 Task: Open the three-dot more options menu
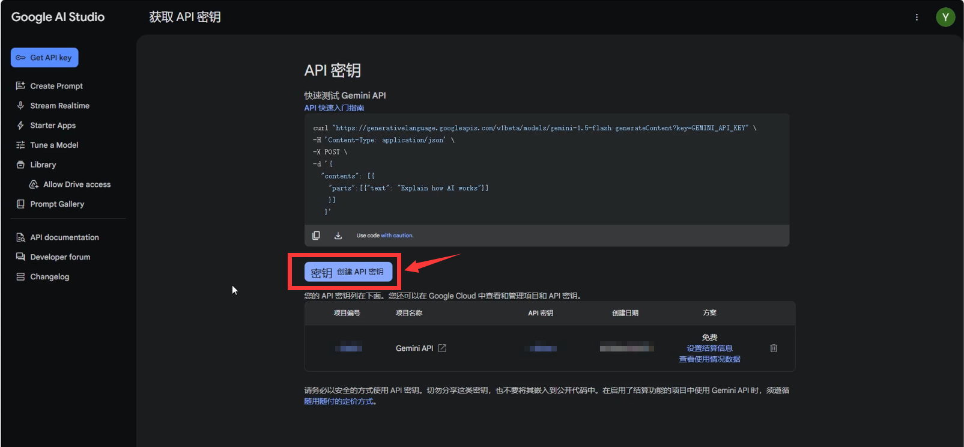(917, 17)
